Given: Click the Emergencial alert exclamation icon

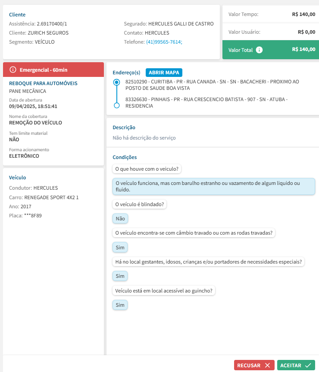Looking at the screenshot, I should (x=13, y=70).
